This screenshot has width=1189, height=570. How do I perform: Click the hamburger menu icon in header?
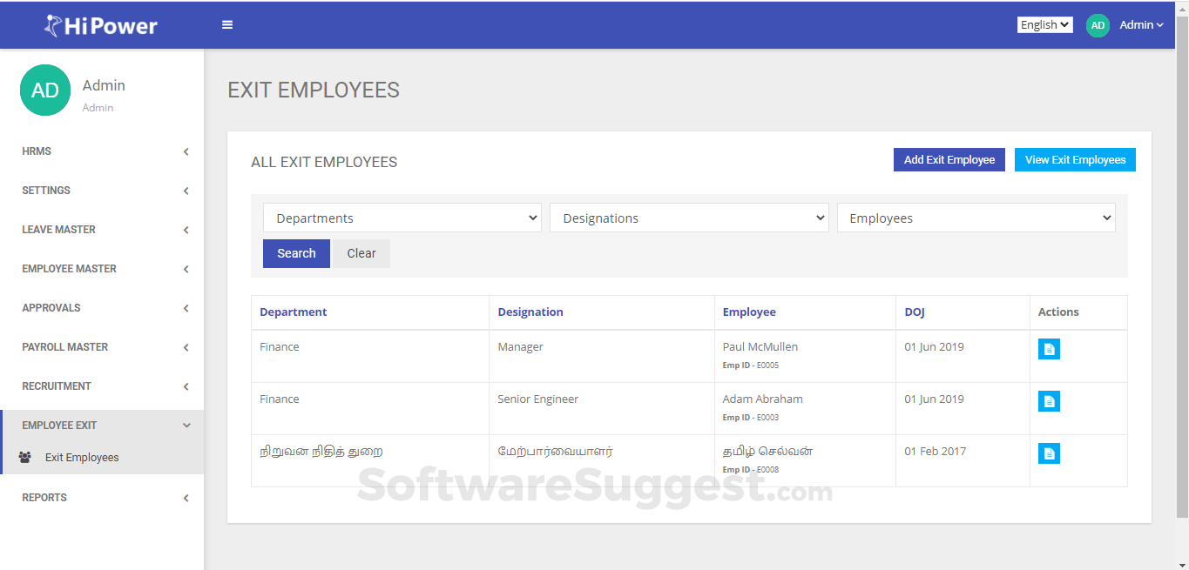[x=227, y=25]
